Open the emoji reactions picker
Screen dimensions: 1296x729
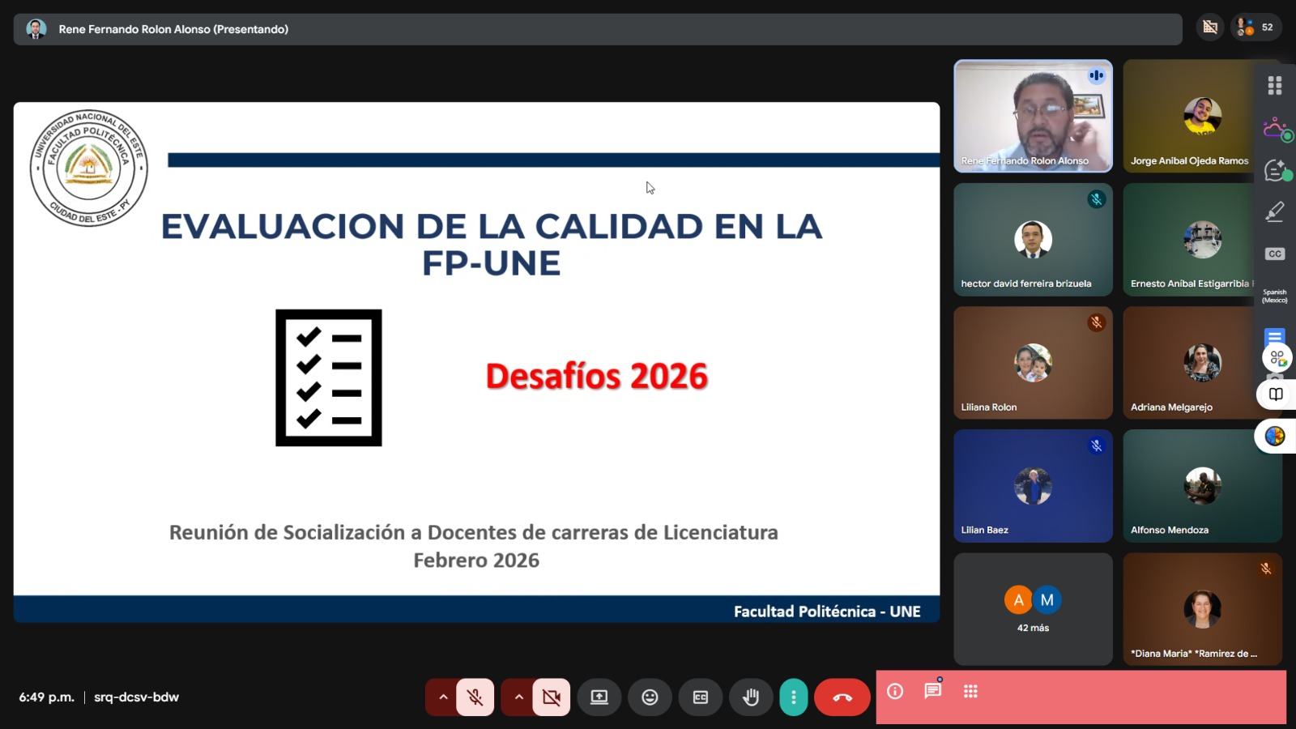tap(650, 697)
